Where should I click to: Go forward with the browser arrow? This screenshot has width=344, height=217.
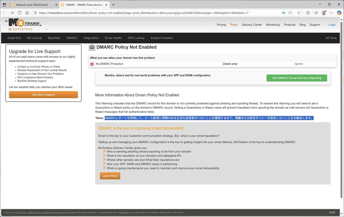point(12,13)
